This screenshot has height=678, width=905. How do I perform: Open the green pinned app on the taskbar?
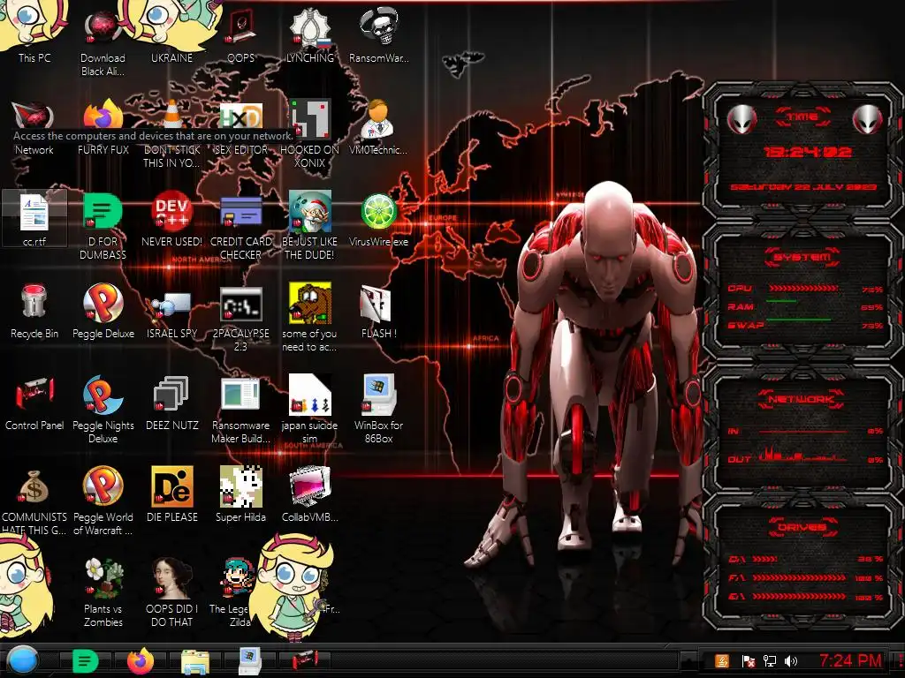(86, 662)
